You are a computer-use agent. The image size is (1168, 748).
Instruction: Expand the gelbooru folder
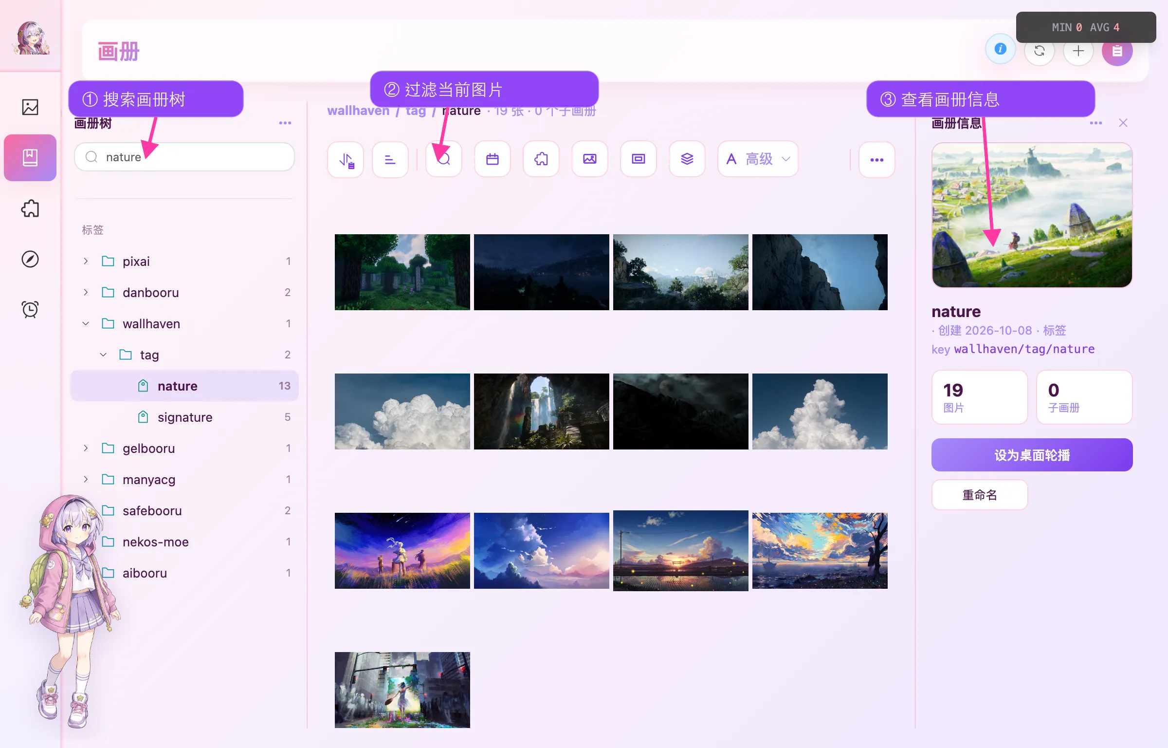(x=86, y=449)
